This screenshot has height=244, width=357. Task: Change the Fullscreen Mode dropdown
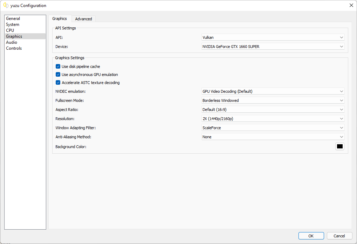(273, 100)
